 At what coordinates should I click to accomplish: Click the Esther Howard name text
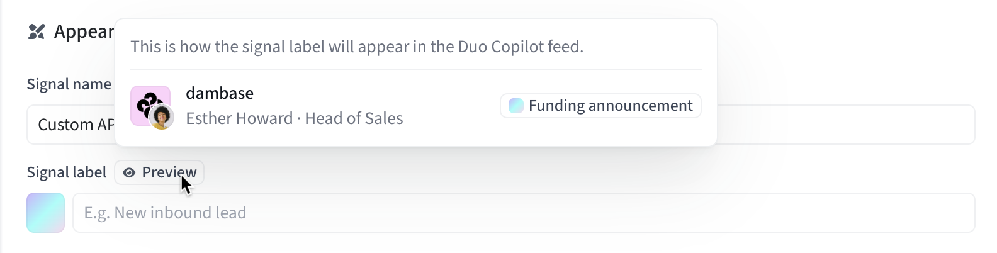click(x=239, y=118)
